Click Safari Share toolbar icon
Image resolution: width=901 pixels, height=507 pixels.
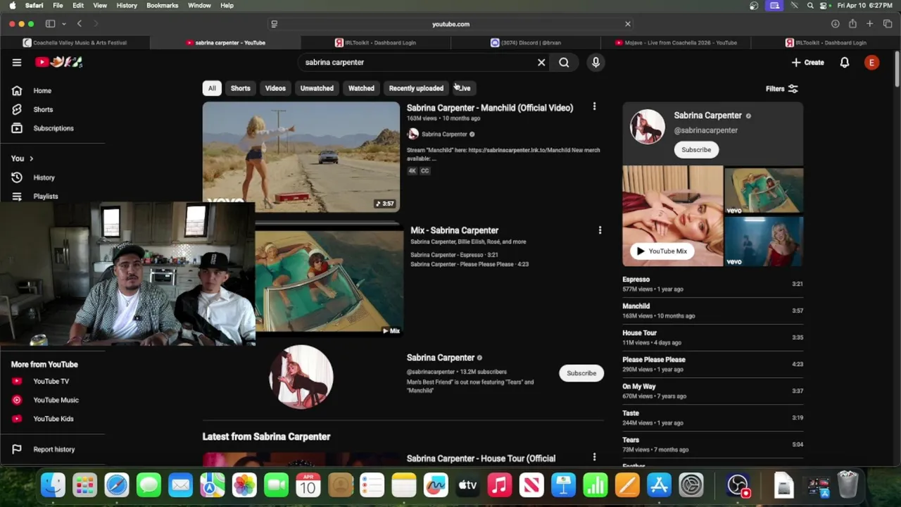click(852, 24)
